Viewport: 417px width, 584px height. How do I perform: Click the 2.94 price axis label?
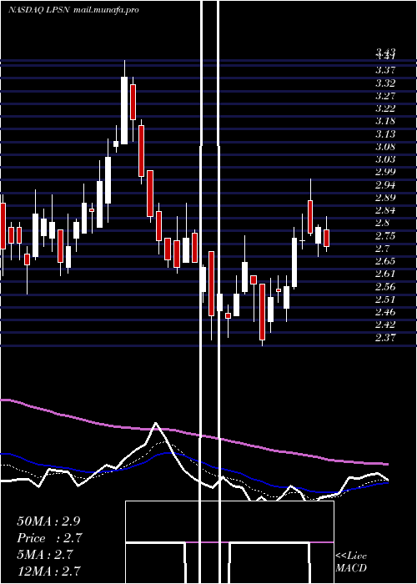point(385,184)
